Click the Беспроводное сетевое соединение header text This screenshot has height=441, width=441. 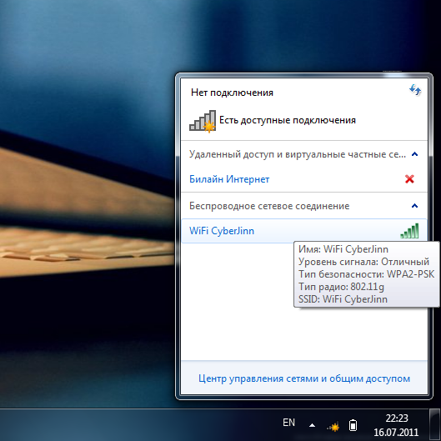click(x=269, y=206)
